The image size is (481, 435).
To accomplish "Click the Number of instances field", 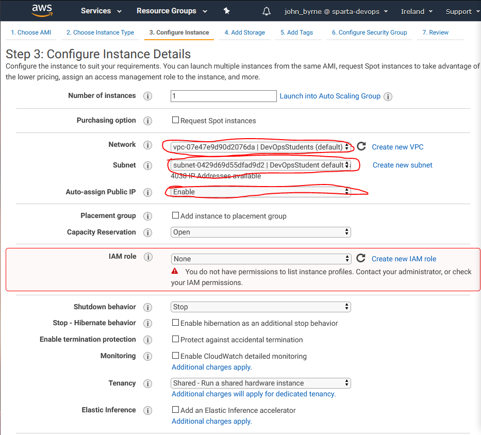I will (x=224, y=96).
